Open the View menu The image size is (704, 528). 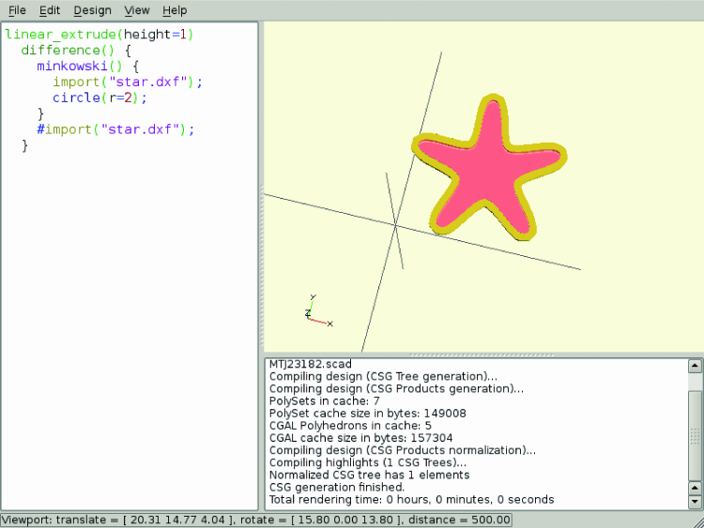click(137, 10)
